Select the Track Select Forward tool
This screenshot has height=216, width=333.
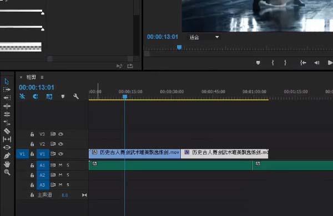(7, 90)
